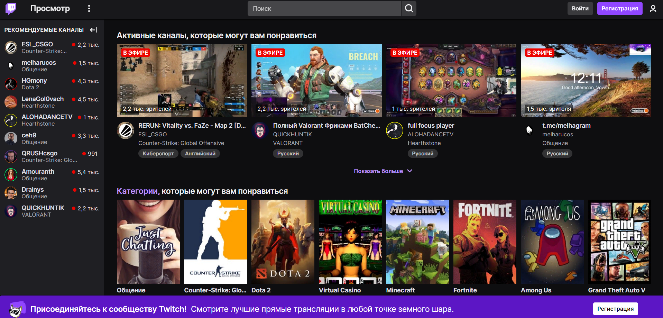The image size is (663, 318).
Task: Select Русский tag under melharucos stream
Action: [557, 154]
